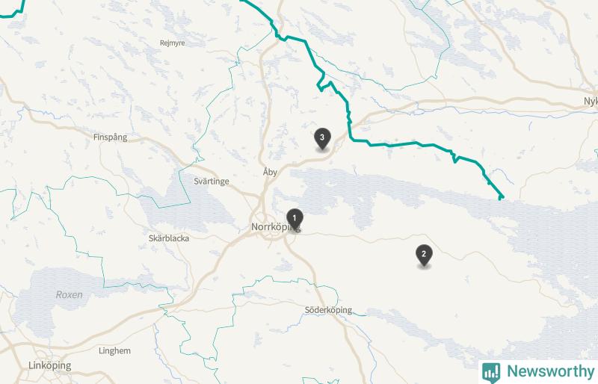
Task: Click the Skärblacka label
Action: pyautogui.click(x=169, y=238)
